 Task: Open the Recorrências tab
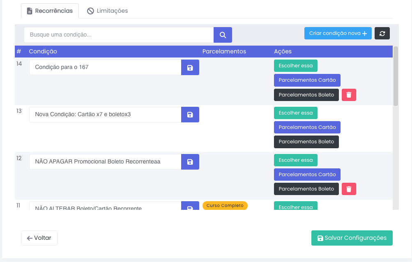(x=50, y=11)
